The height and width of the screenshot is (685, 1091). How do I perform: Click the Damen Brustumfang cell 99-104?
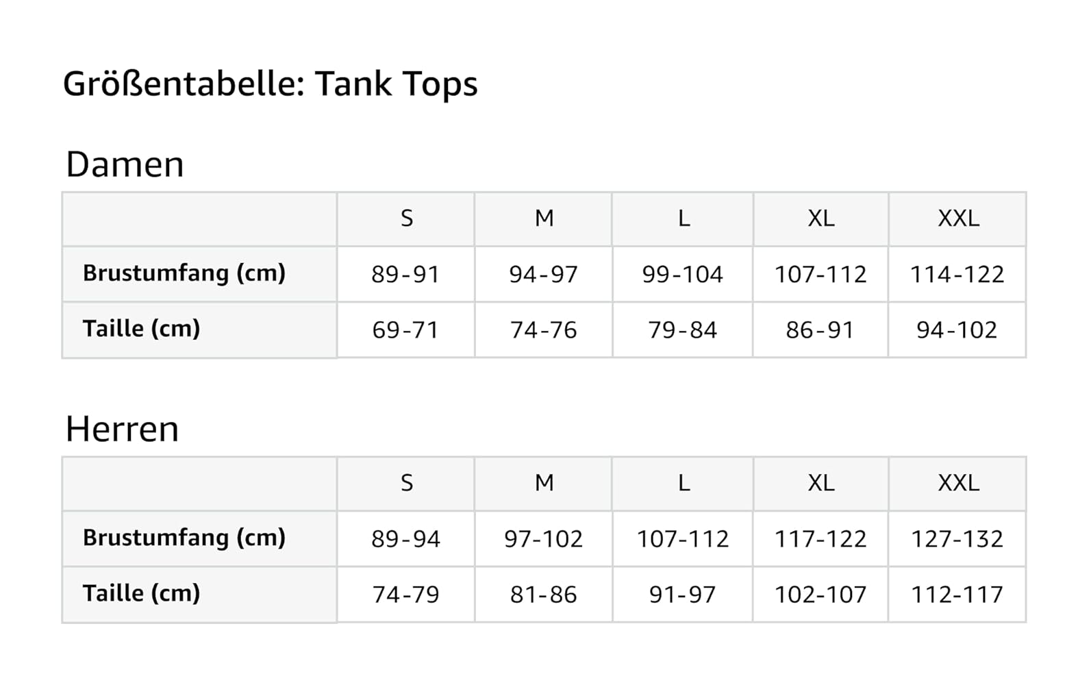tap(682, 275)
